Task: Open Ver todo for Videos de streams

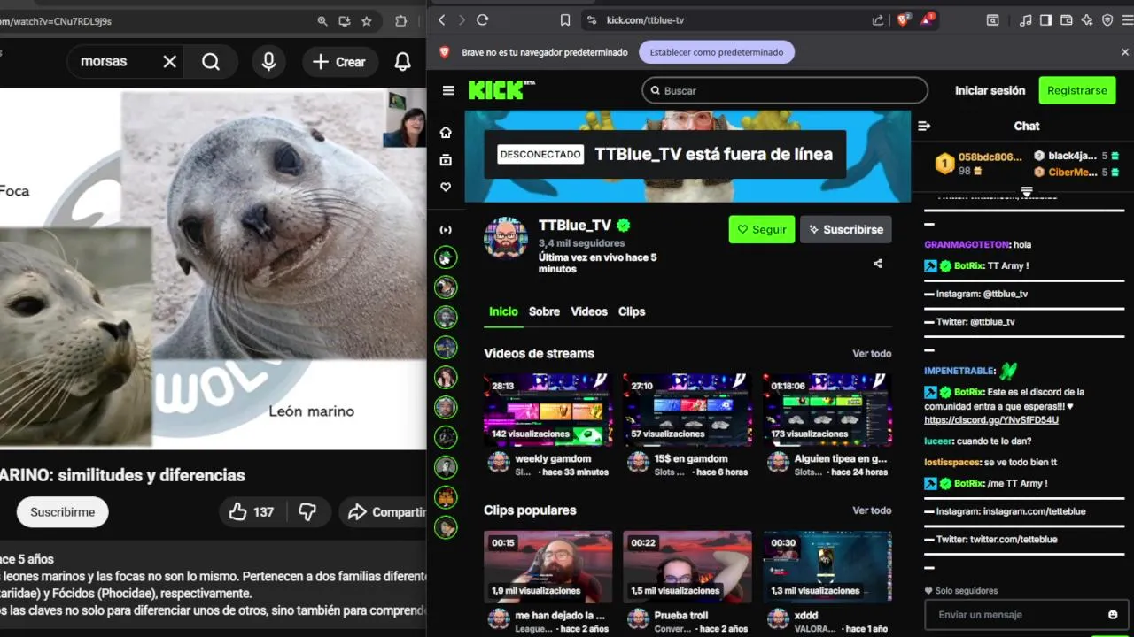Action: pyautogui.click(x=872, y=354)
